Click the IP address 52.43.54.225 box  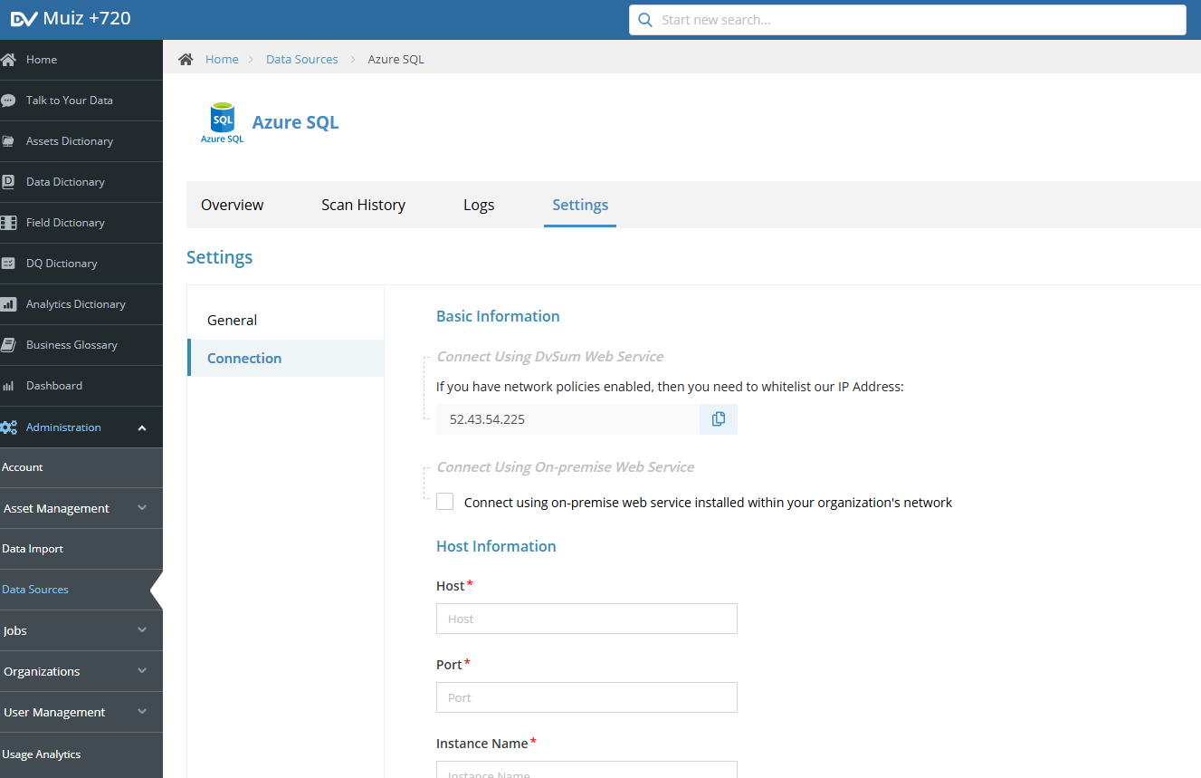coord(567,419)
